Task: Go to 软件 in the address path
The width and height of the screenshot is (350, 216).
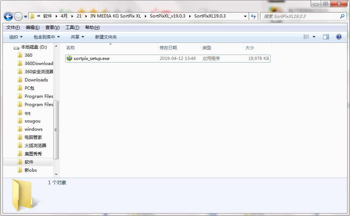Action: pos(48,16)
